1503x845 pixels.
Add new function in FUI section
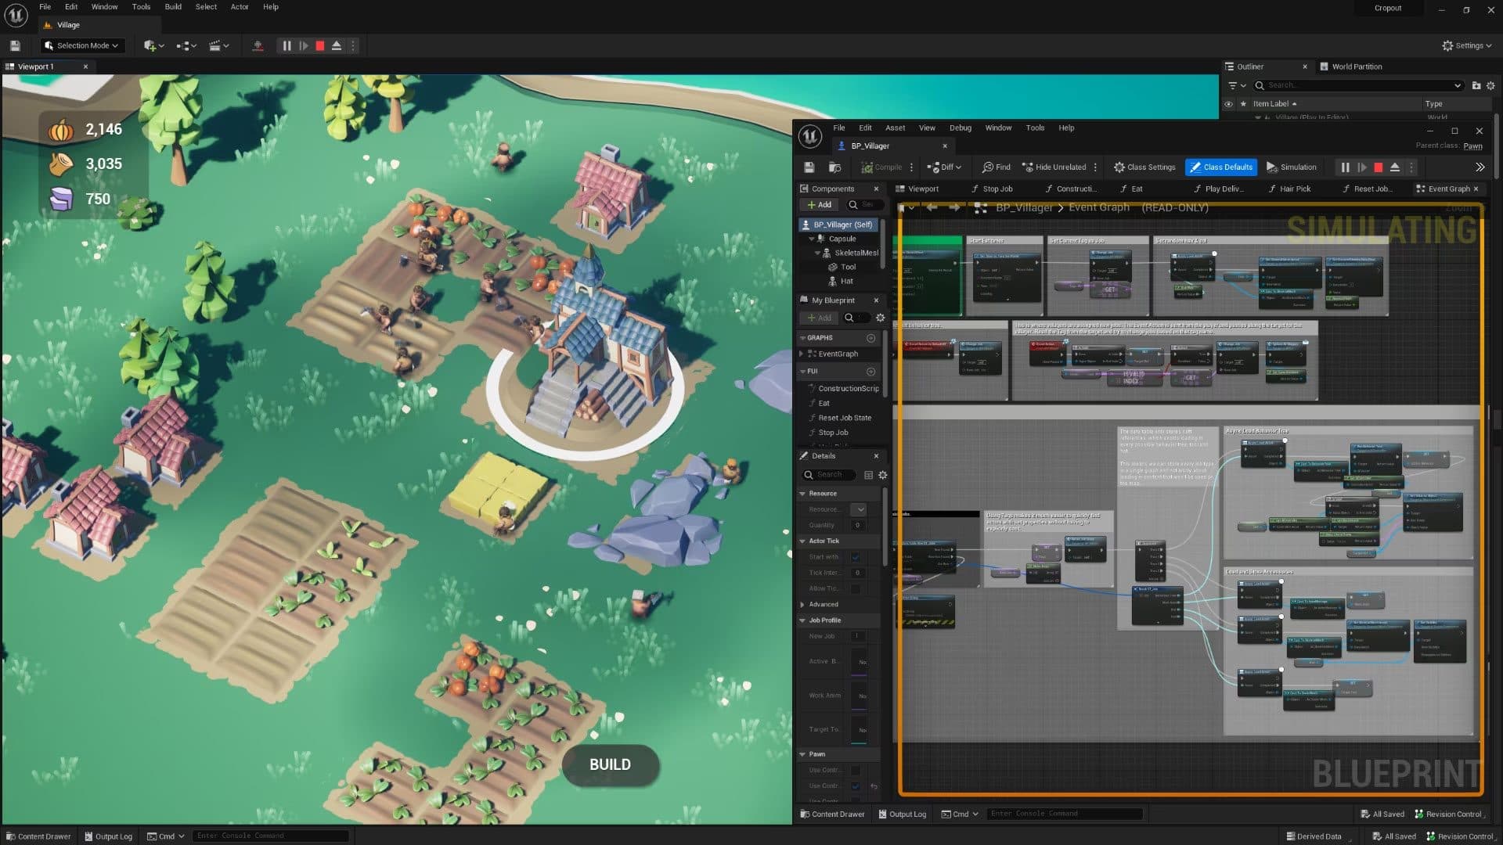[870, 372]
